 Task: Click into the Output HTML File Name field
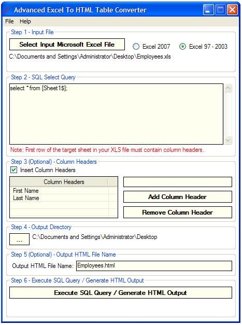tap(154, 266)
